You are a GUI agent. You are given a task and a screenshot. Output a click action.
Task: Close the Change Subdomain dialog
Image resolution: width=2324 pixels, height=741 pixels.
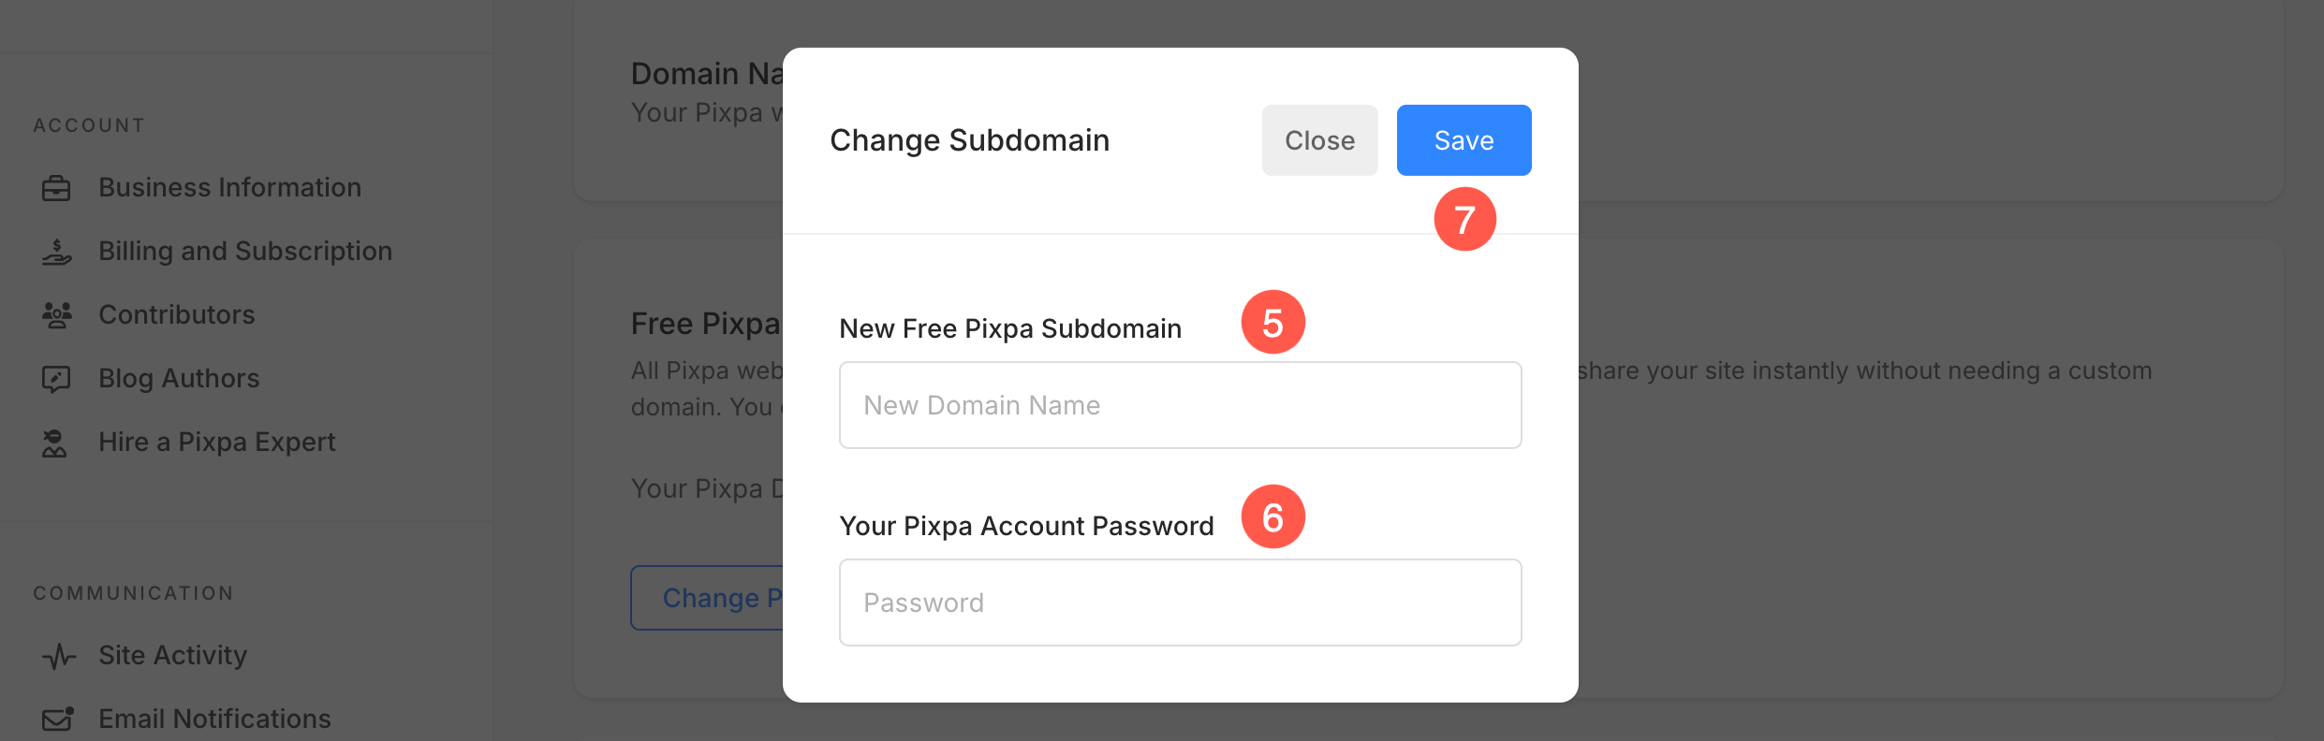click(x=1319, y=140)
